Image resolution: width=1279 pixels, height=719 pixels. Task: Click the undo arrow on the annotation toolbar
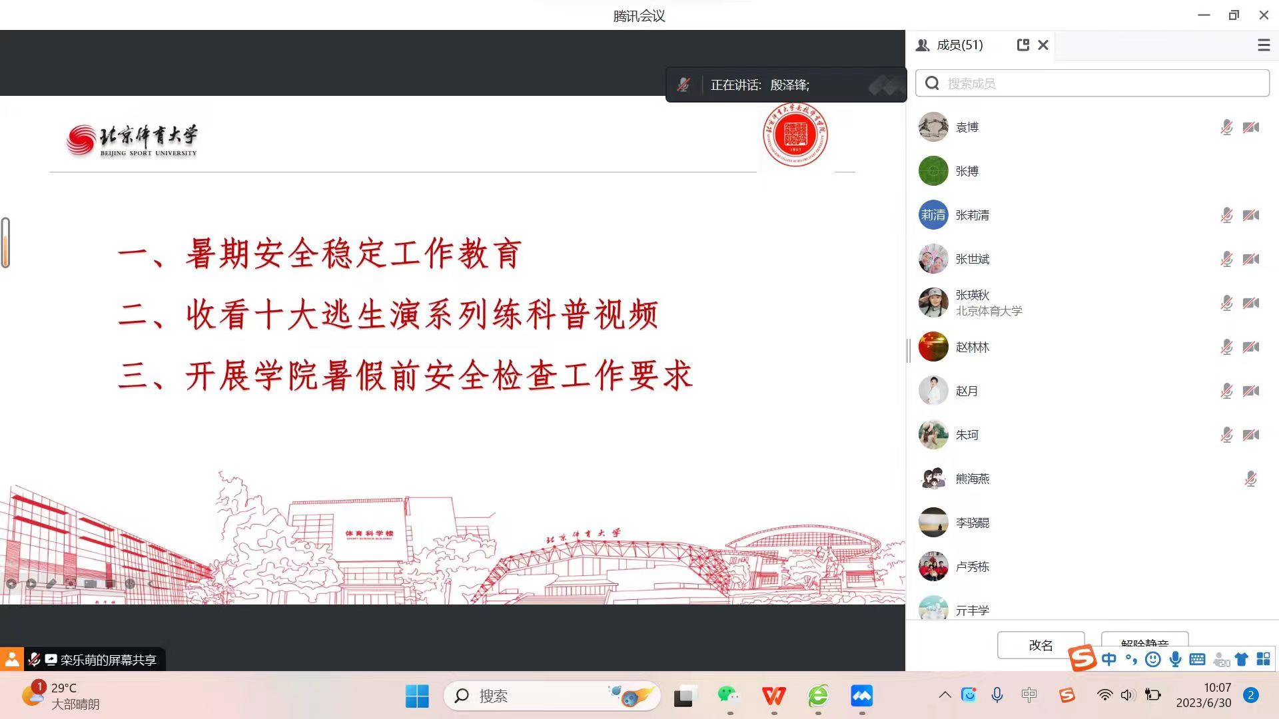[x=152, y=584]
